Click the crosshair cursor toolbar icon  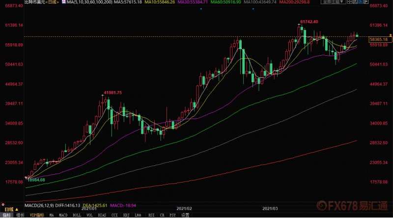pyautogui.click(x=350, y=2)
